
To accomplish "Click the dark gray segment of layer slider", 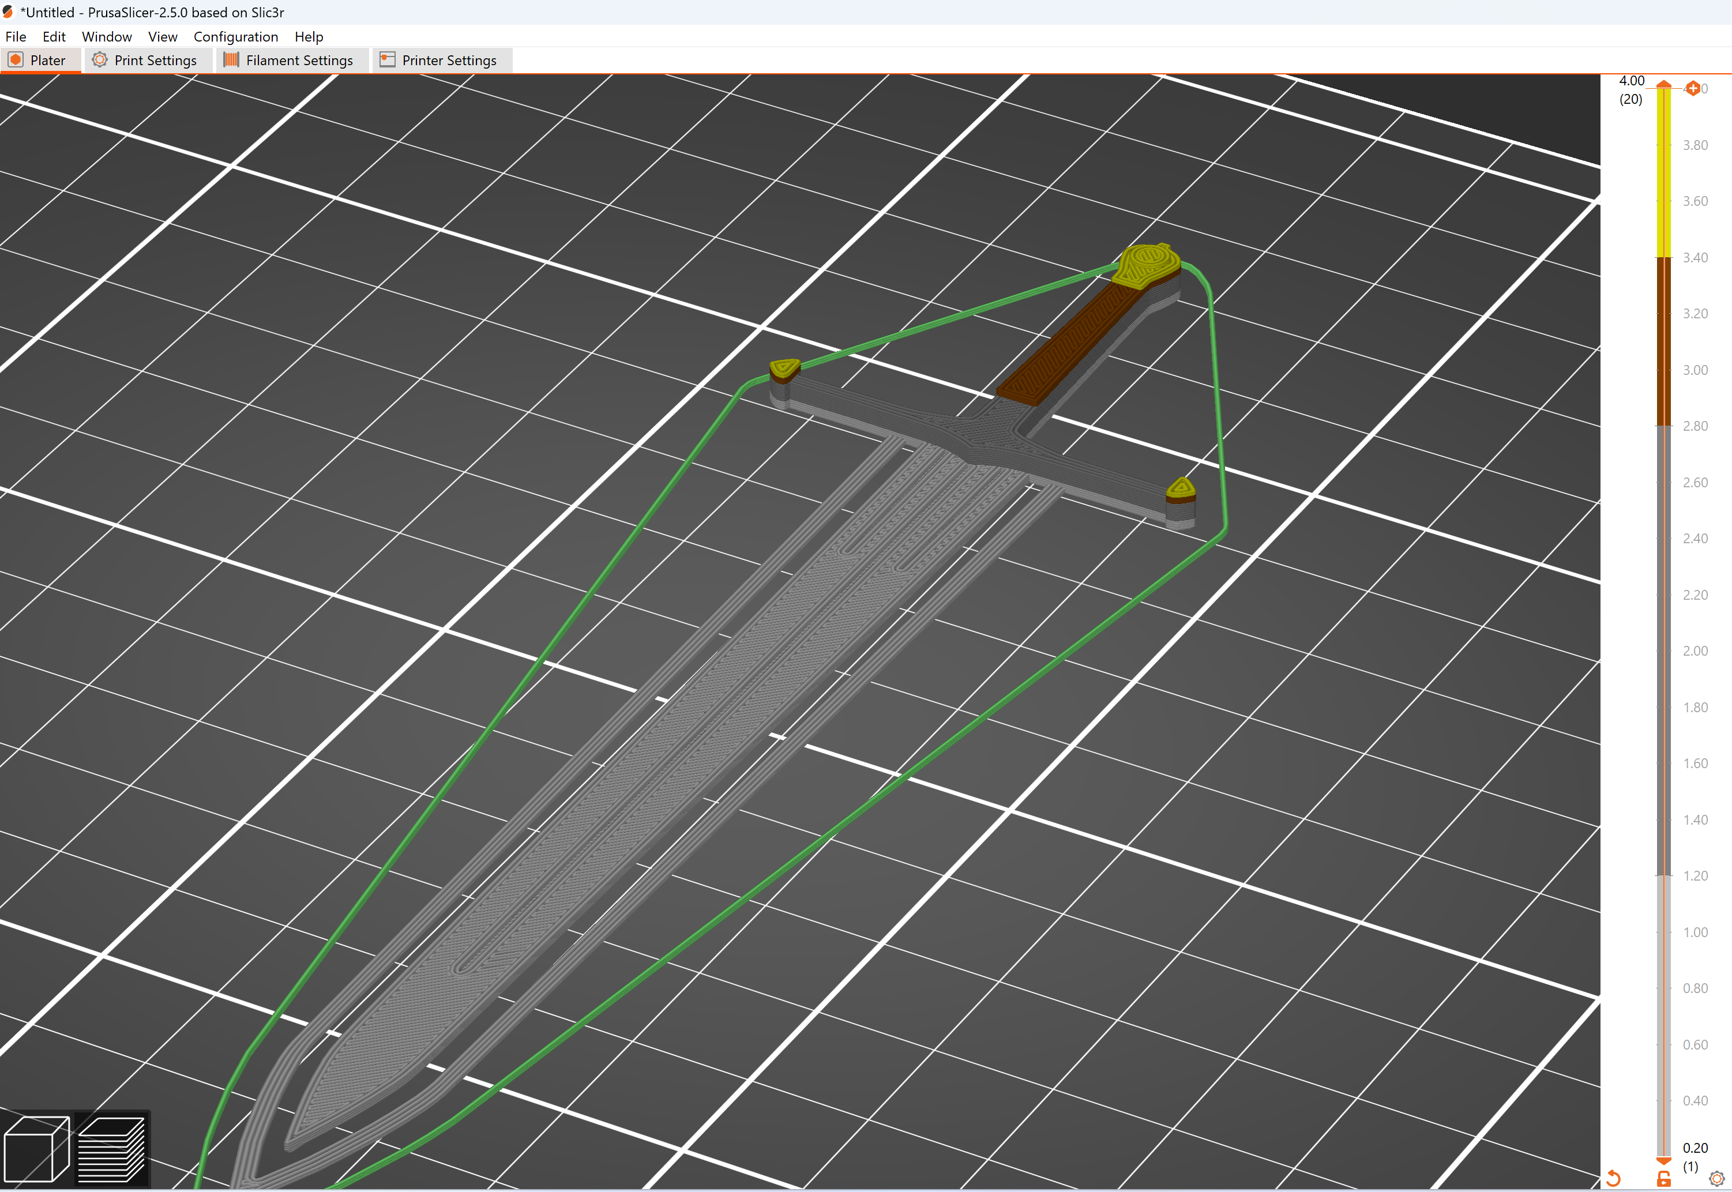I will coord(1664,650).
